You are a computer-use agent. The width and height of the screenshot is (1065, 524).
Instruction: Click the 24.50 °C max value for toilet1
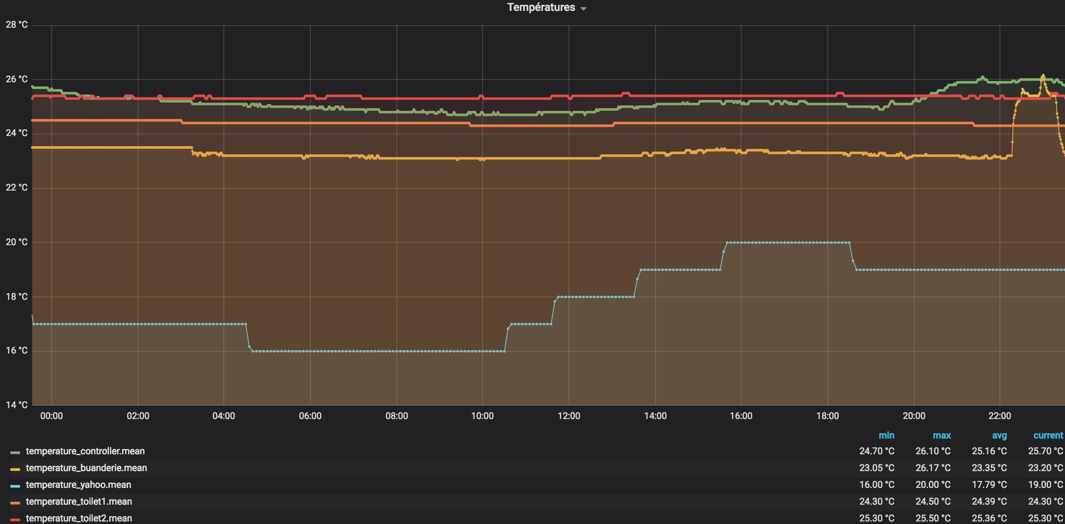933,501
